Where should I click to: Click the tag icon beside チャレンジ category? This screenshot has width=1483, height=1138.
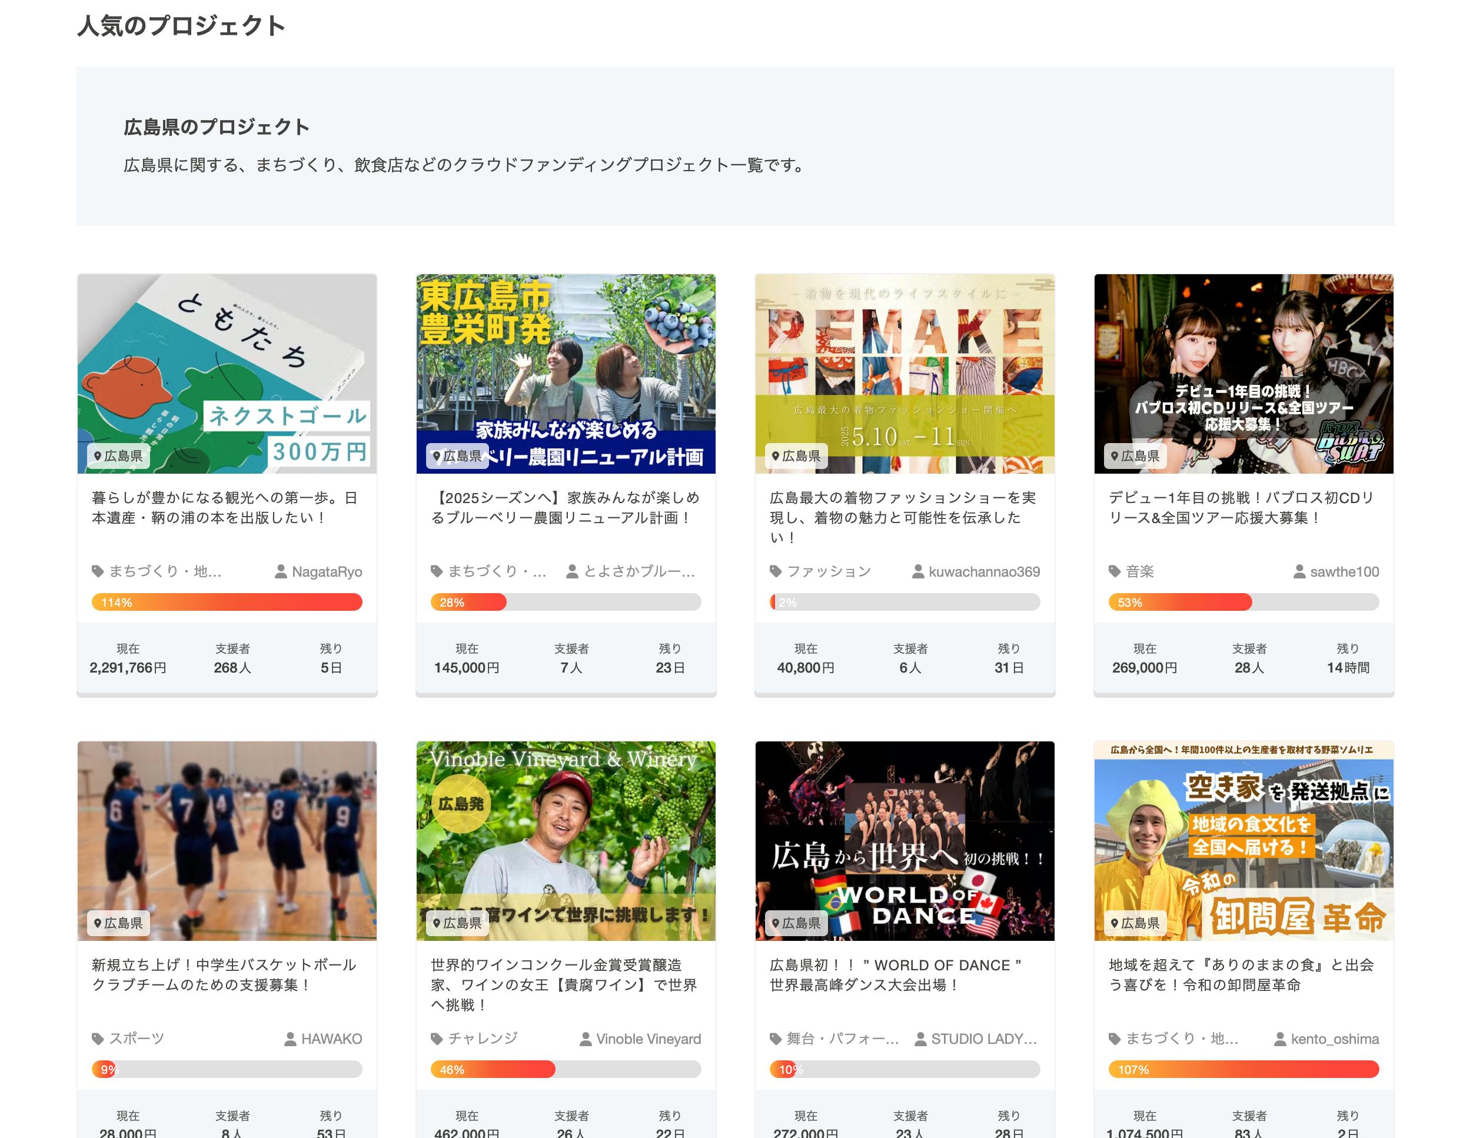click(437, 1039)
